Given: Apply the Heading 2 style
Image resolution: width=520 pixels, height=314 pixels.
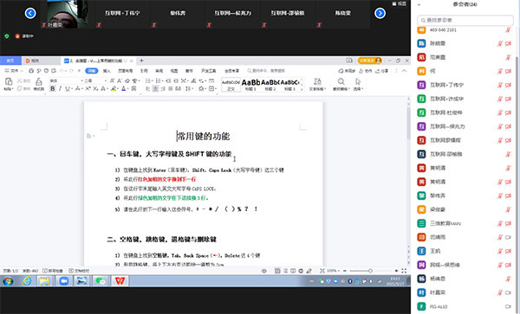Looking at the screenshot, I should coord(270,85).
